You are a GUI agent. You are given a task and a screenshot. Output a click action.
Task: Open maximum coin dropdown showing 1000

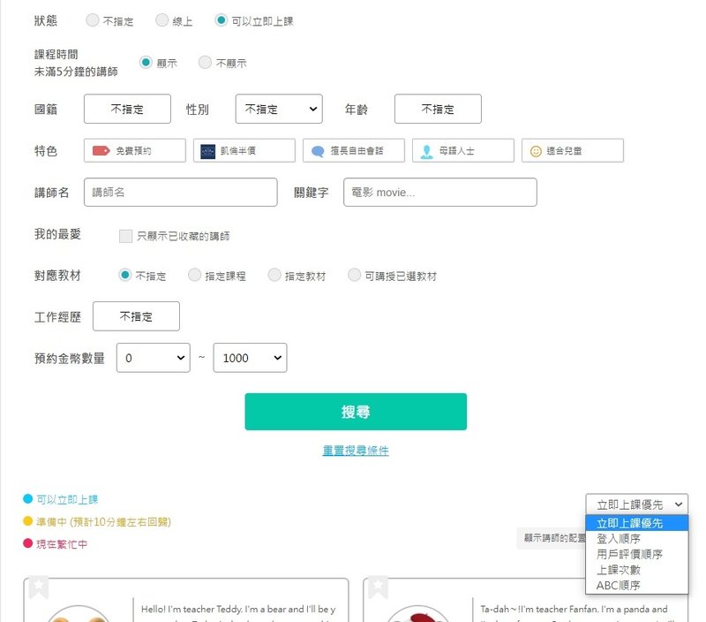250,358
